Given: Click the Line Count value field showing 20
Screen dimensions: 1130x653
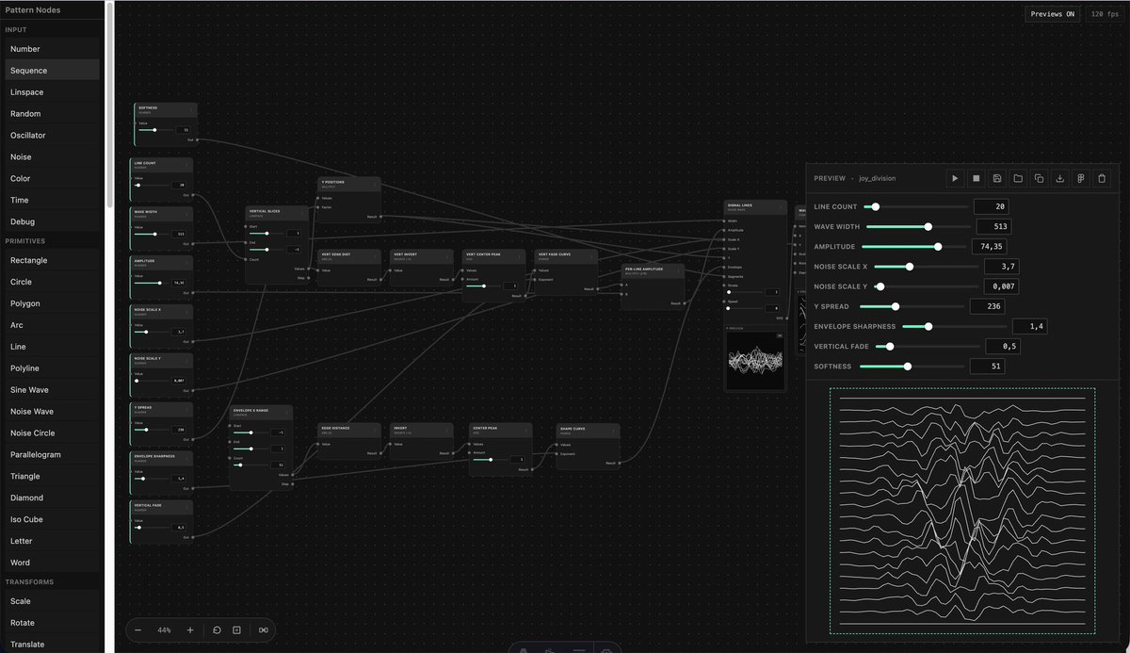Looking at the screenshot, I should pos(992,206).
